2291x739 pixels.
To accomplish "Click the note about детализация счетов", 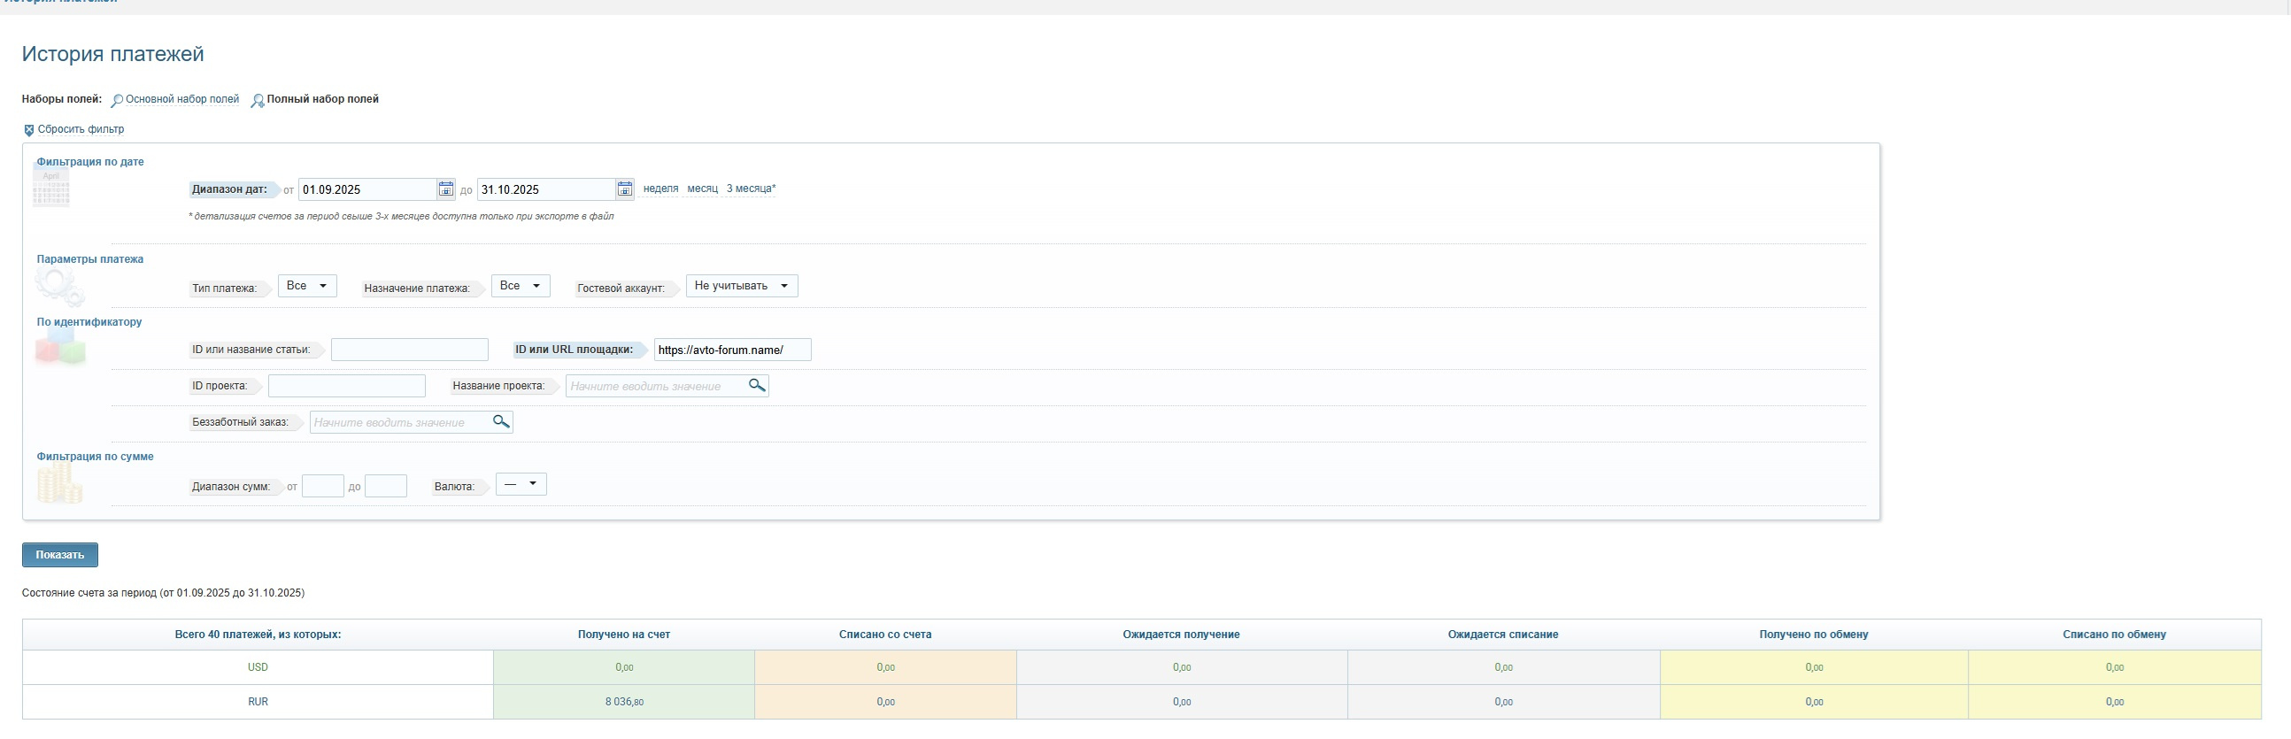I will (x=401, y=216).
